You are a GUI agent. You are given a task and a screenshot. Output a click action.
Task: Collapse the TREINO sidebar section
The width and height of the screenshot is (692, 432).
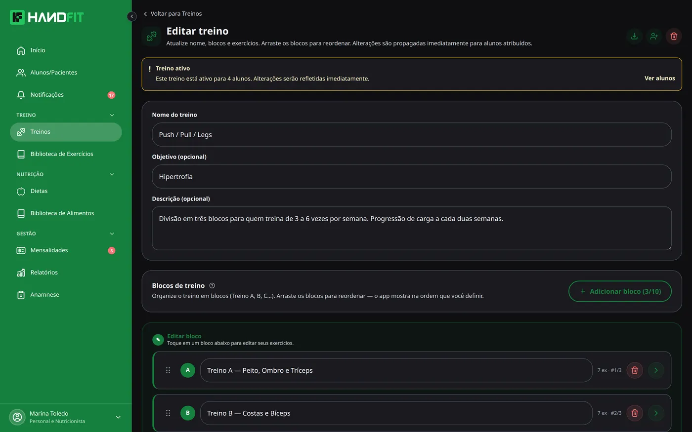click(112, 115)
